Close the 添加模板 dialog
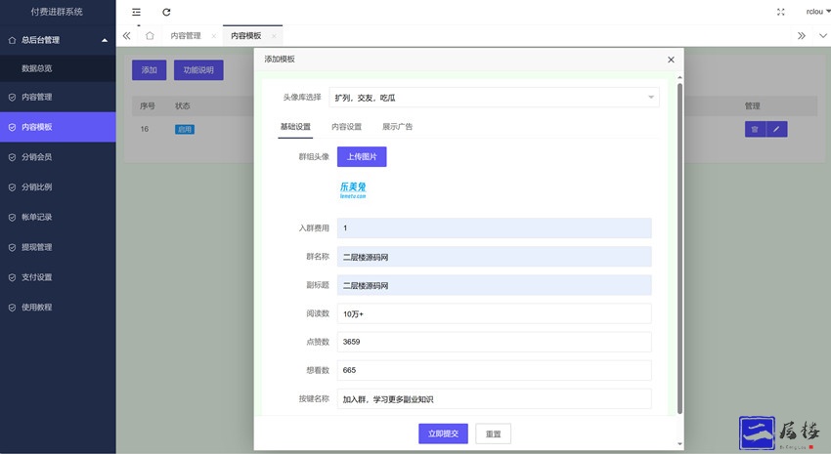This screenshot has height=454, width=831. tap(671, 60)
